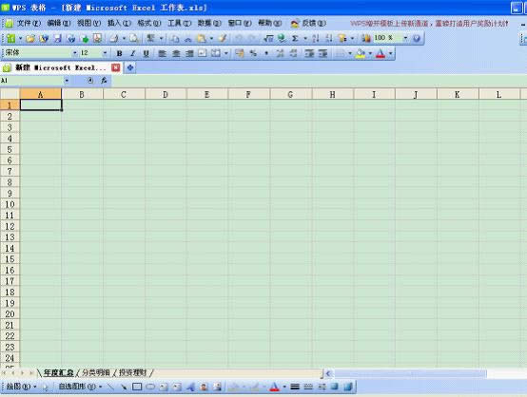Click the sort ascending icon
This screenshot has height=397, width=527.
click(315, 38)
